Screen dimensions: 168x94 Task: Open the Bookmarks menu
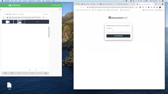click(x=31, y=1)
